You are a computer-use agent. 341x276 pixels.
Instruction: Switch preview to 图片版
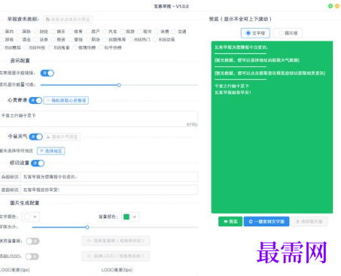(288, 33)
